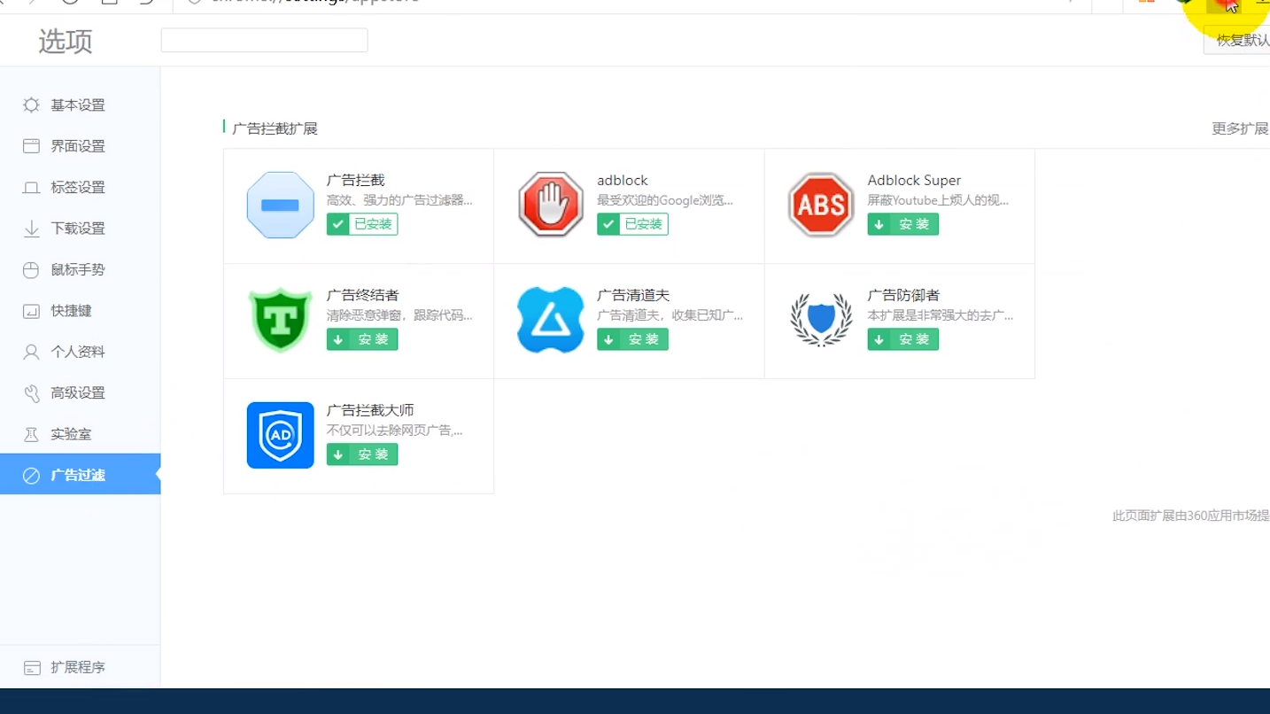Viewport: 1270px width, 714px height.
Task: Click the 选项 page title
Action: [x=66, y=41]
